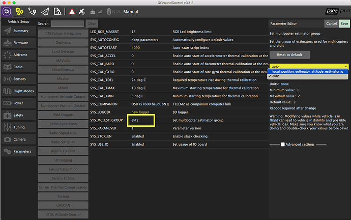Open the yellow ekf2 estimator dropdown
The height and width of the screenshot is (220, 351).
(x=309, y=67)
